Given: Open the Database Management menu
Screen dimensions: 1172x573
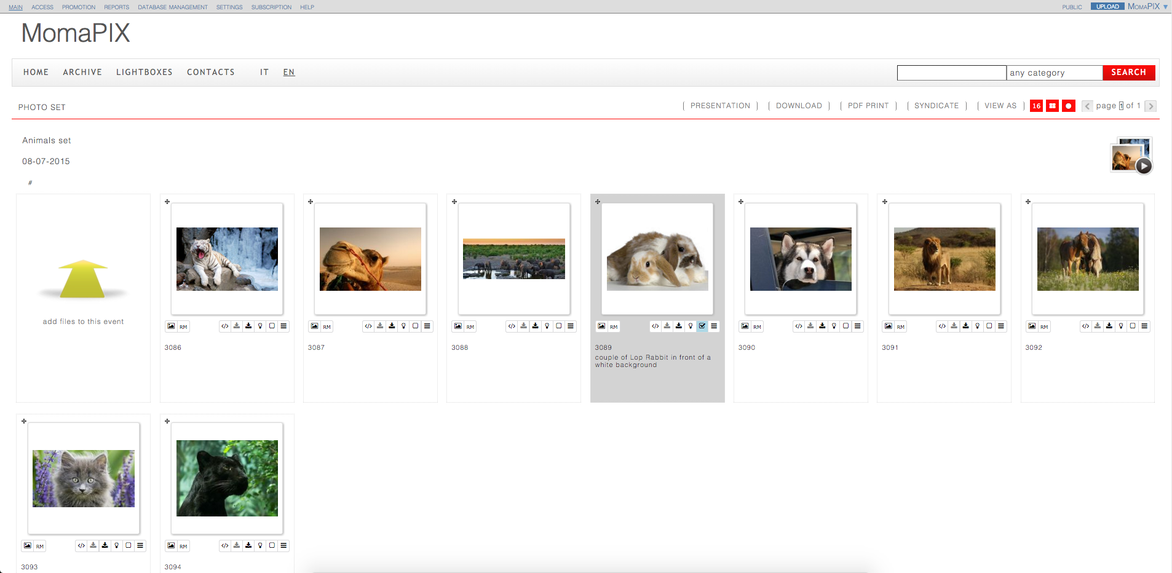Looking at the screenshot, I should 173,7.
